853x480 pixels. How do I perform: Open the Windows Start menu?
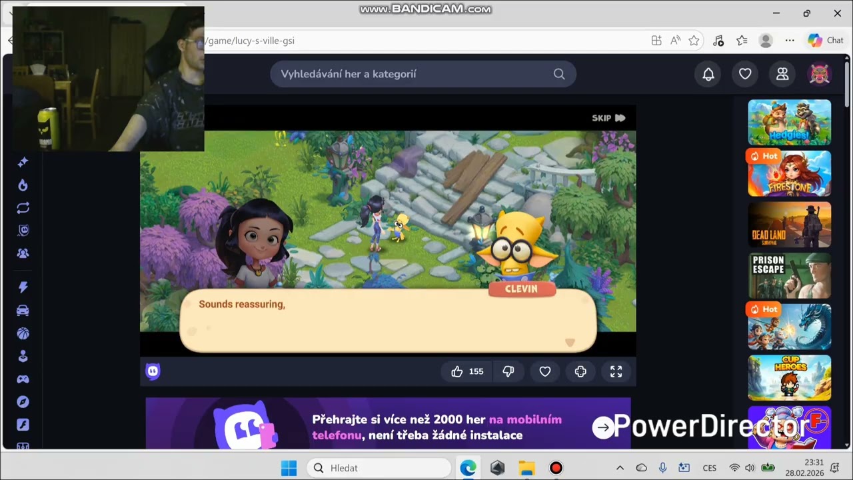[x=289, y=468]
